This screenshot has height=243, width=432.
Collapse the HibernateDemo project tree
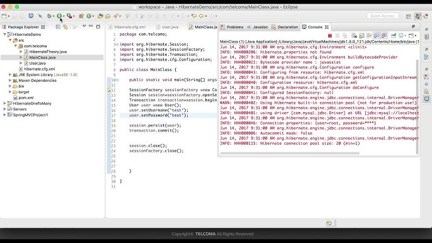click(4, 35)
